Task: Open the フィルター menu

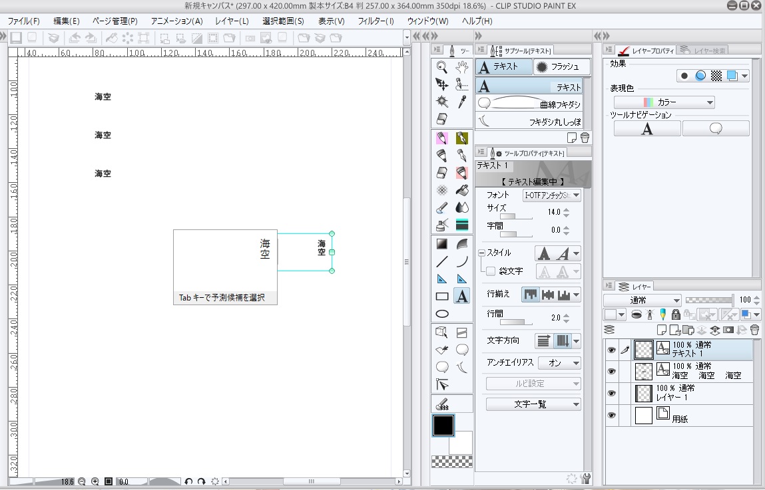Action: click(376, 21)
